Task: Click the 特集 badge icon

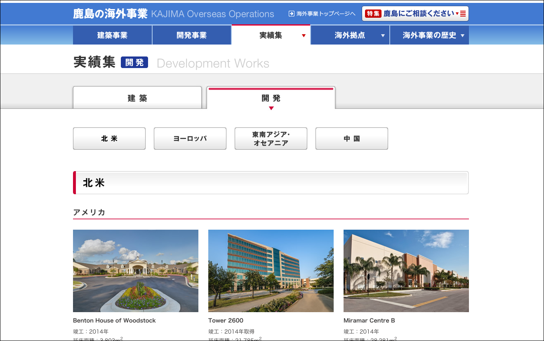Action: coord(373,14)
